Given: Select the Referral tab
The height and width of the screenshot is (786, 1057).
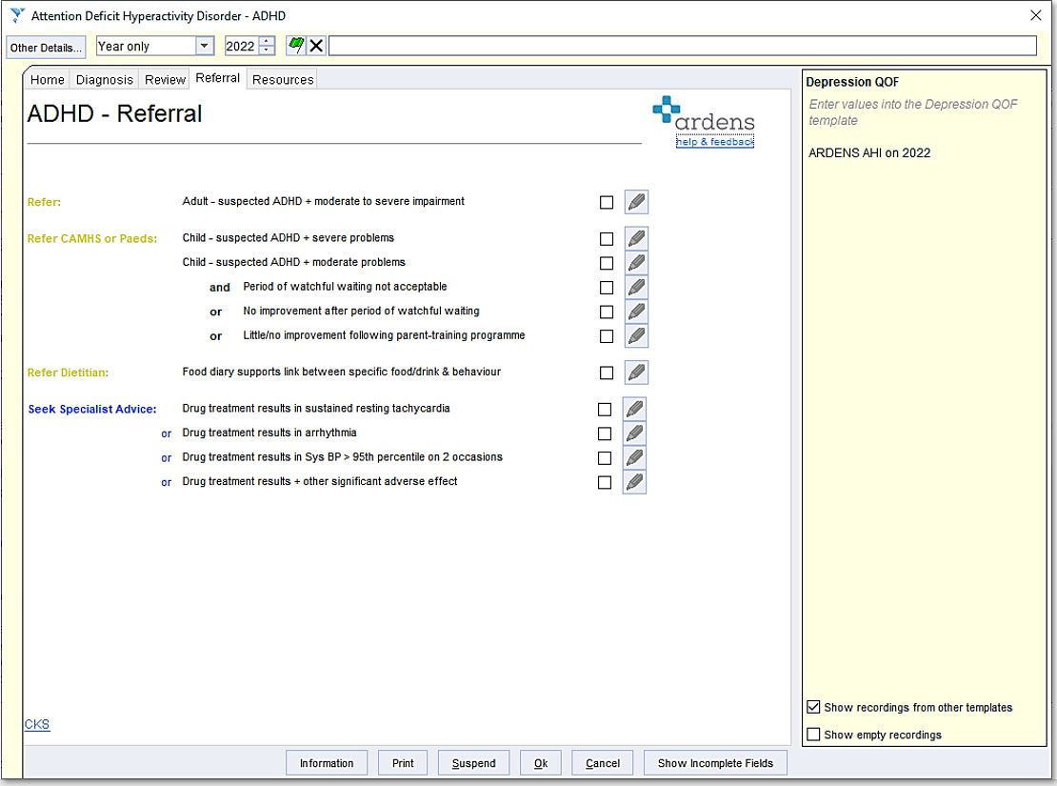Looking at the screenshot, I should 218,78.
